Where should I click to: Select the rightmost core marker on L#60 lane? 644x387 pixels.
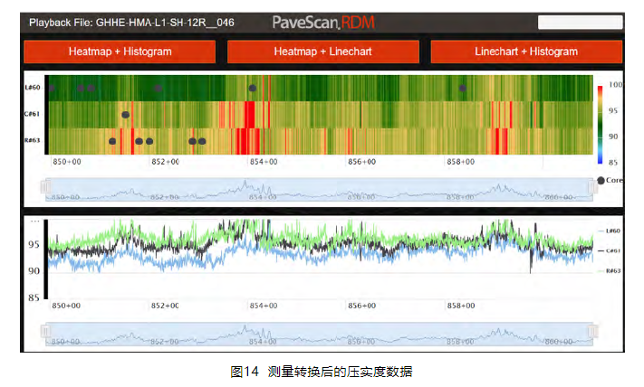[463, 88]
